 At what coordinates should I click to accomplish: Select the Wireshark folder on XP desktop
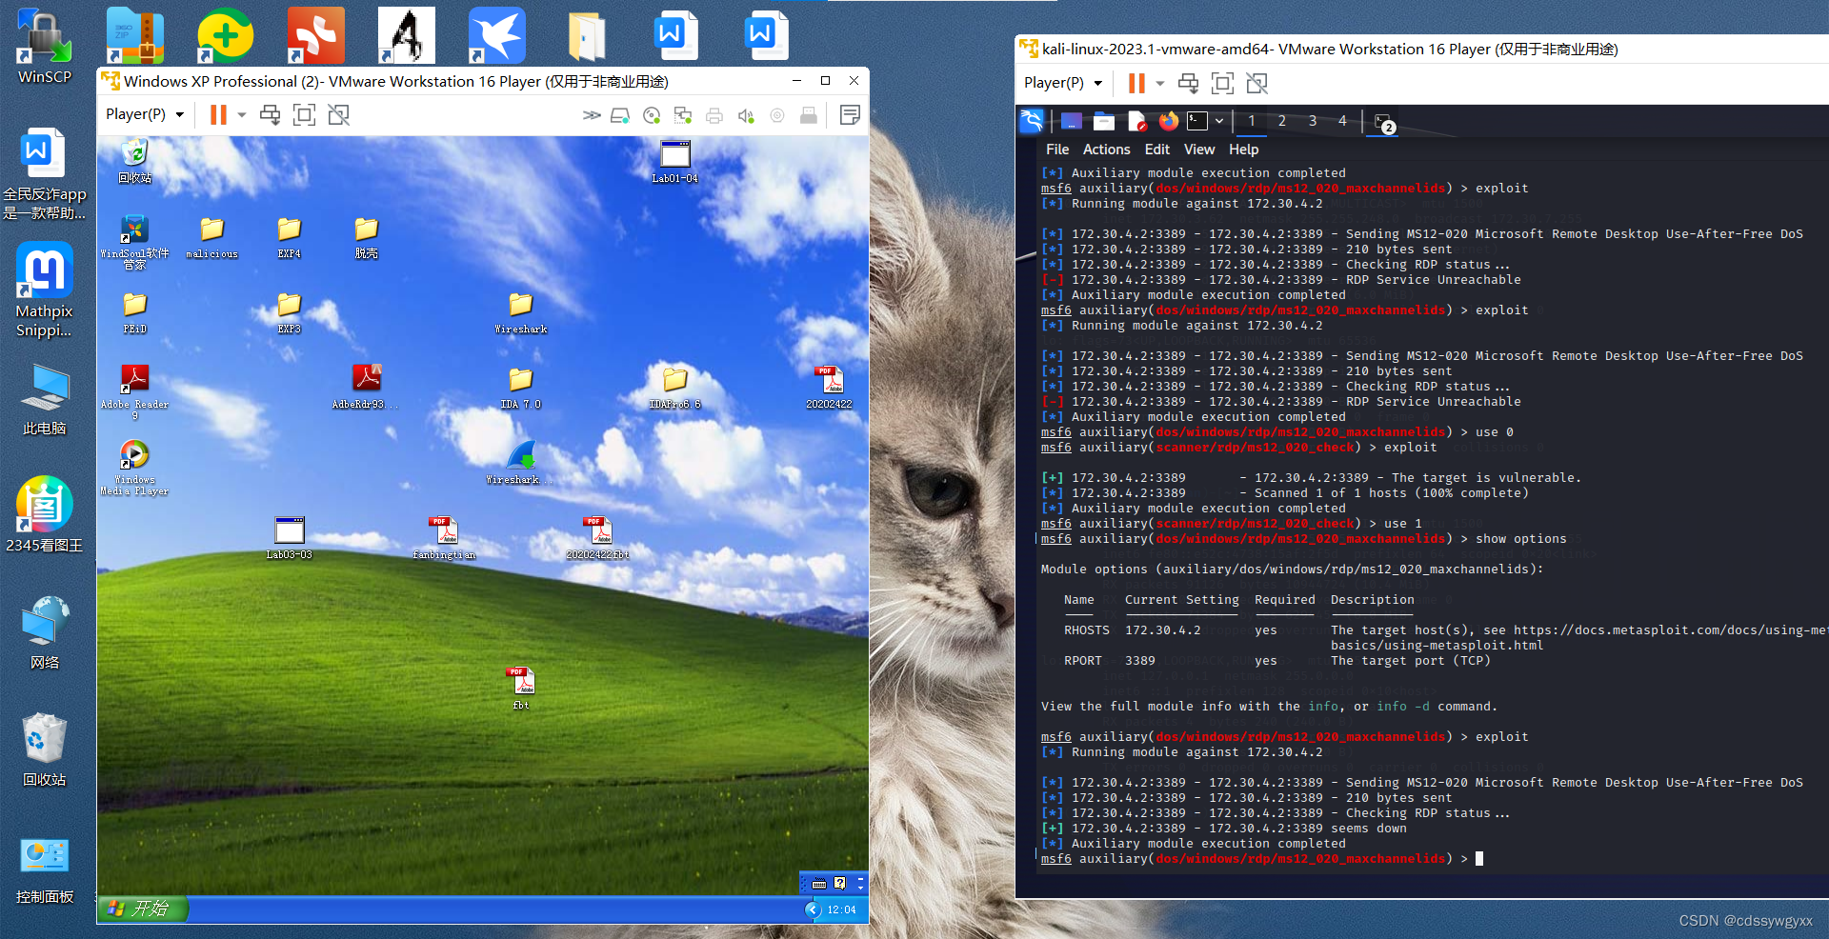[520, 313]
